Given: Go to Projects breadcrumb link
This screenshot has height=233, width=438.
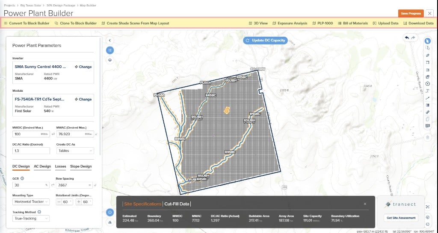Looking at the screenshot, I should pyautogui.click(x=9, y=5).
